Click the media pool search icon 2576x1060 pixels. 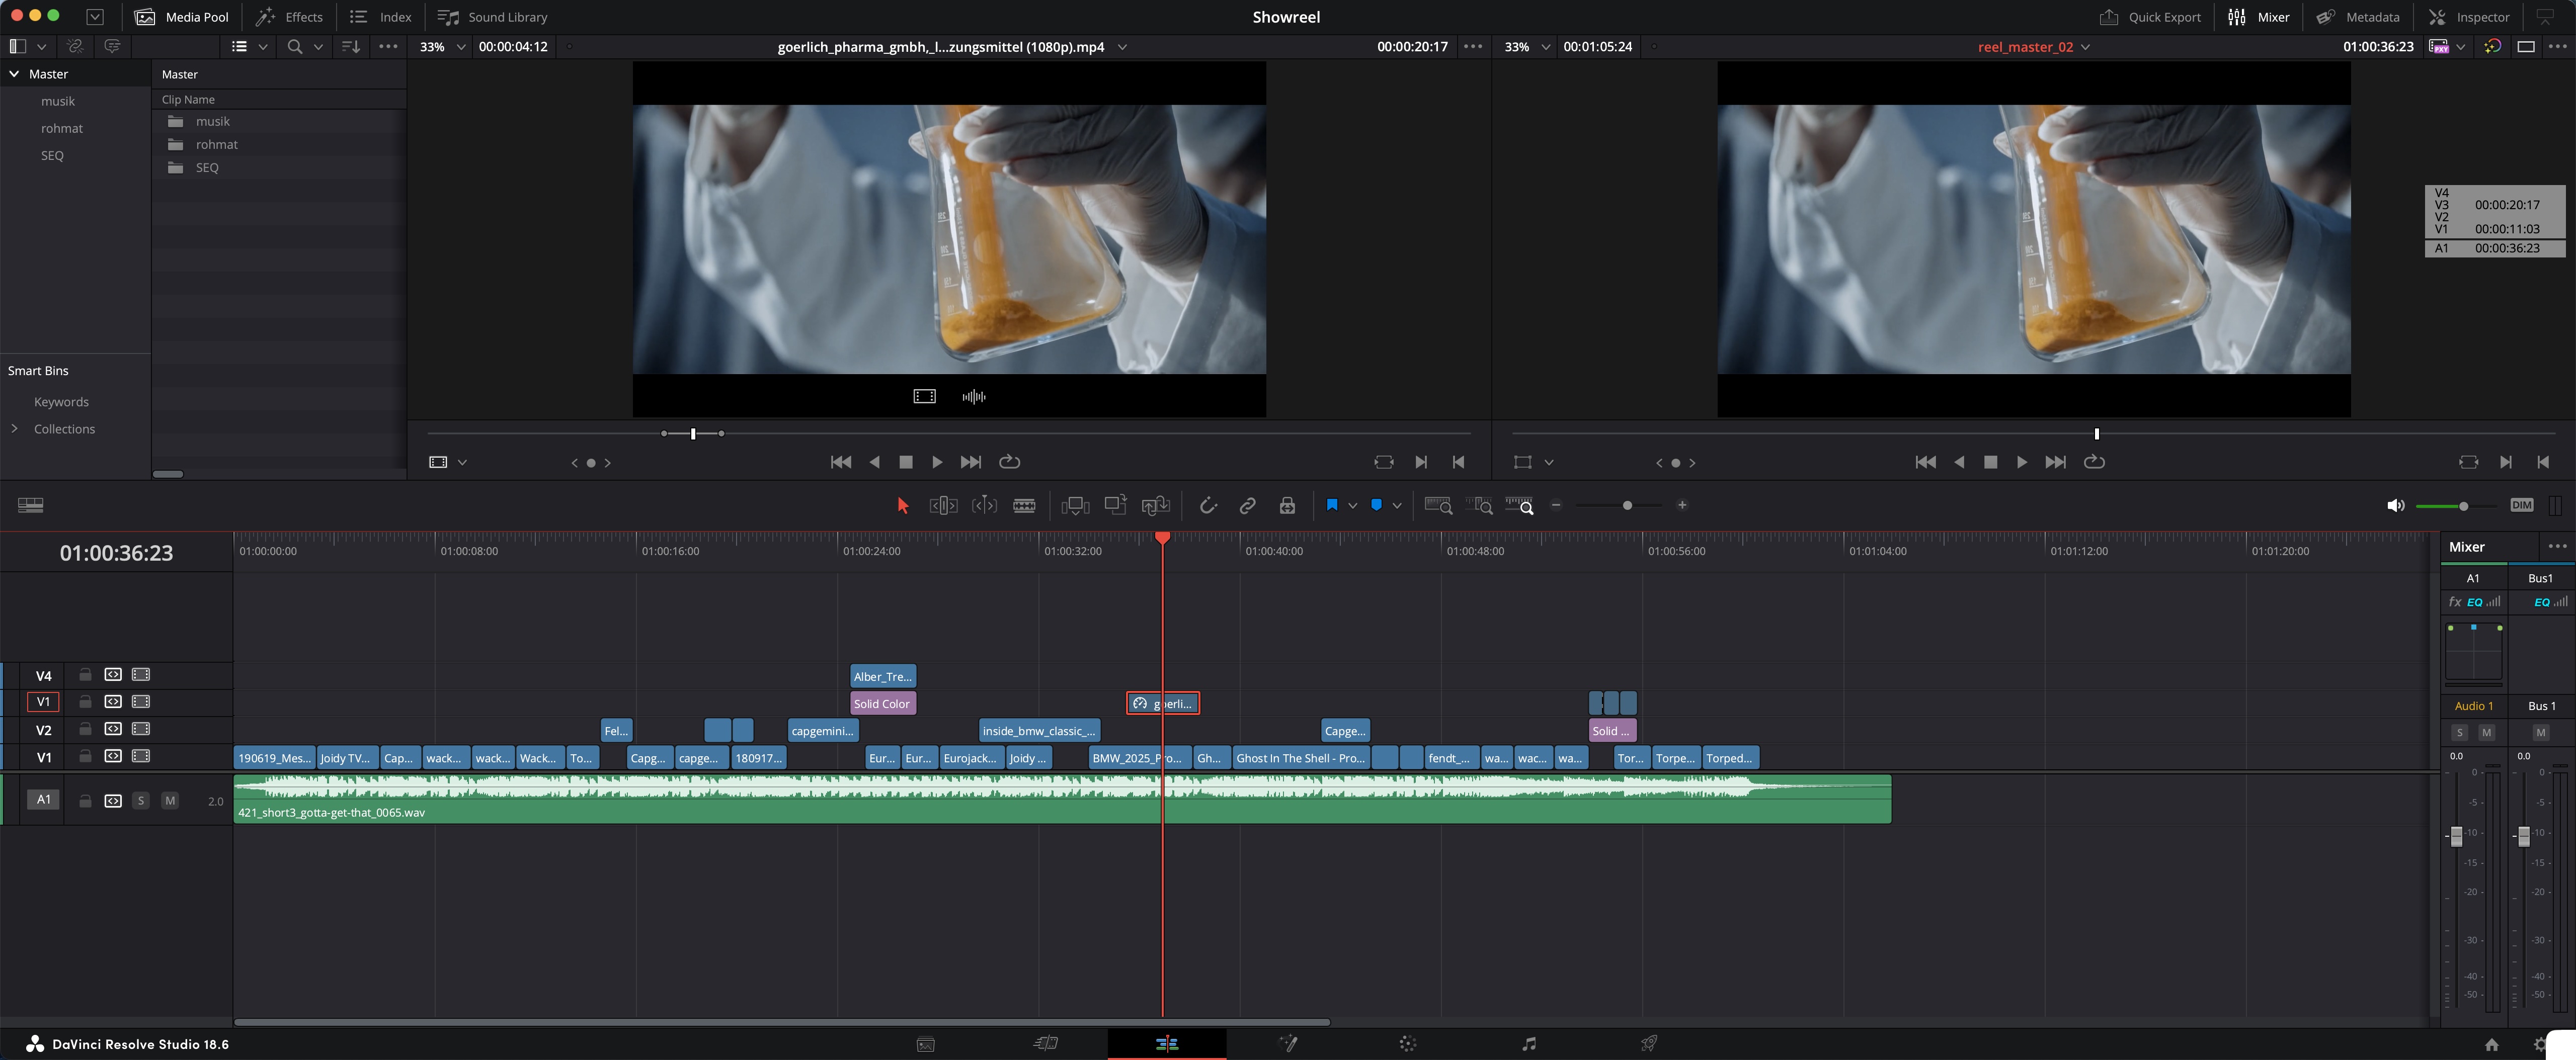pos(295,47)
